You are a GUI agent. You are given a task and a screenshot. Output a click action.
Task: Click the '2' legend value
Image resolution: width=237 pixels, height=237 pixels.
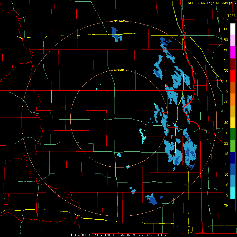tap(227, 195)
